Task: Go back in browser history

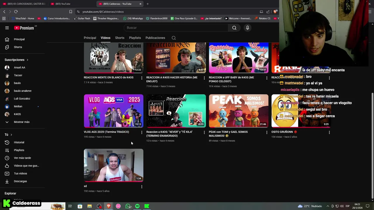Action: [4, 12]
